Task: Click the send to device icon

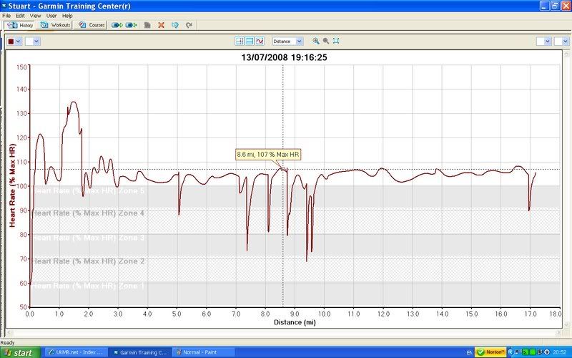Action: pos(117,25)
